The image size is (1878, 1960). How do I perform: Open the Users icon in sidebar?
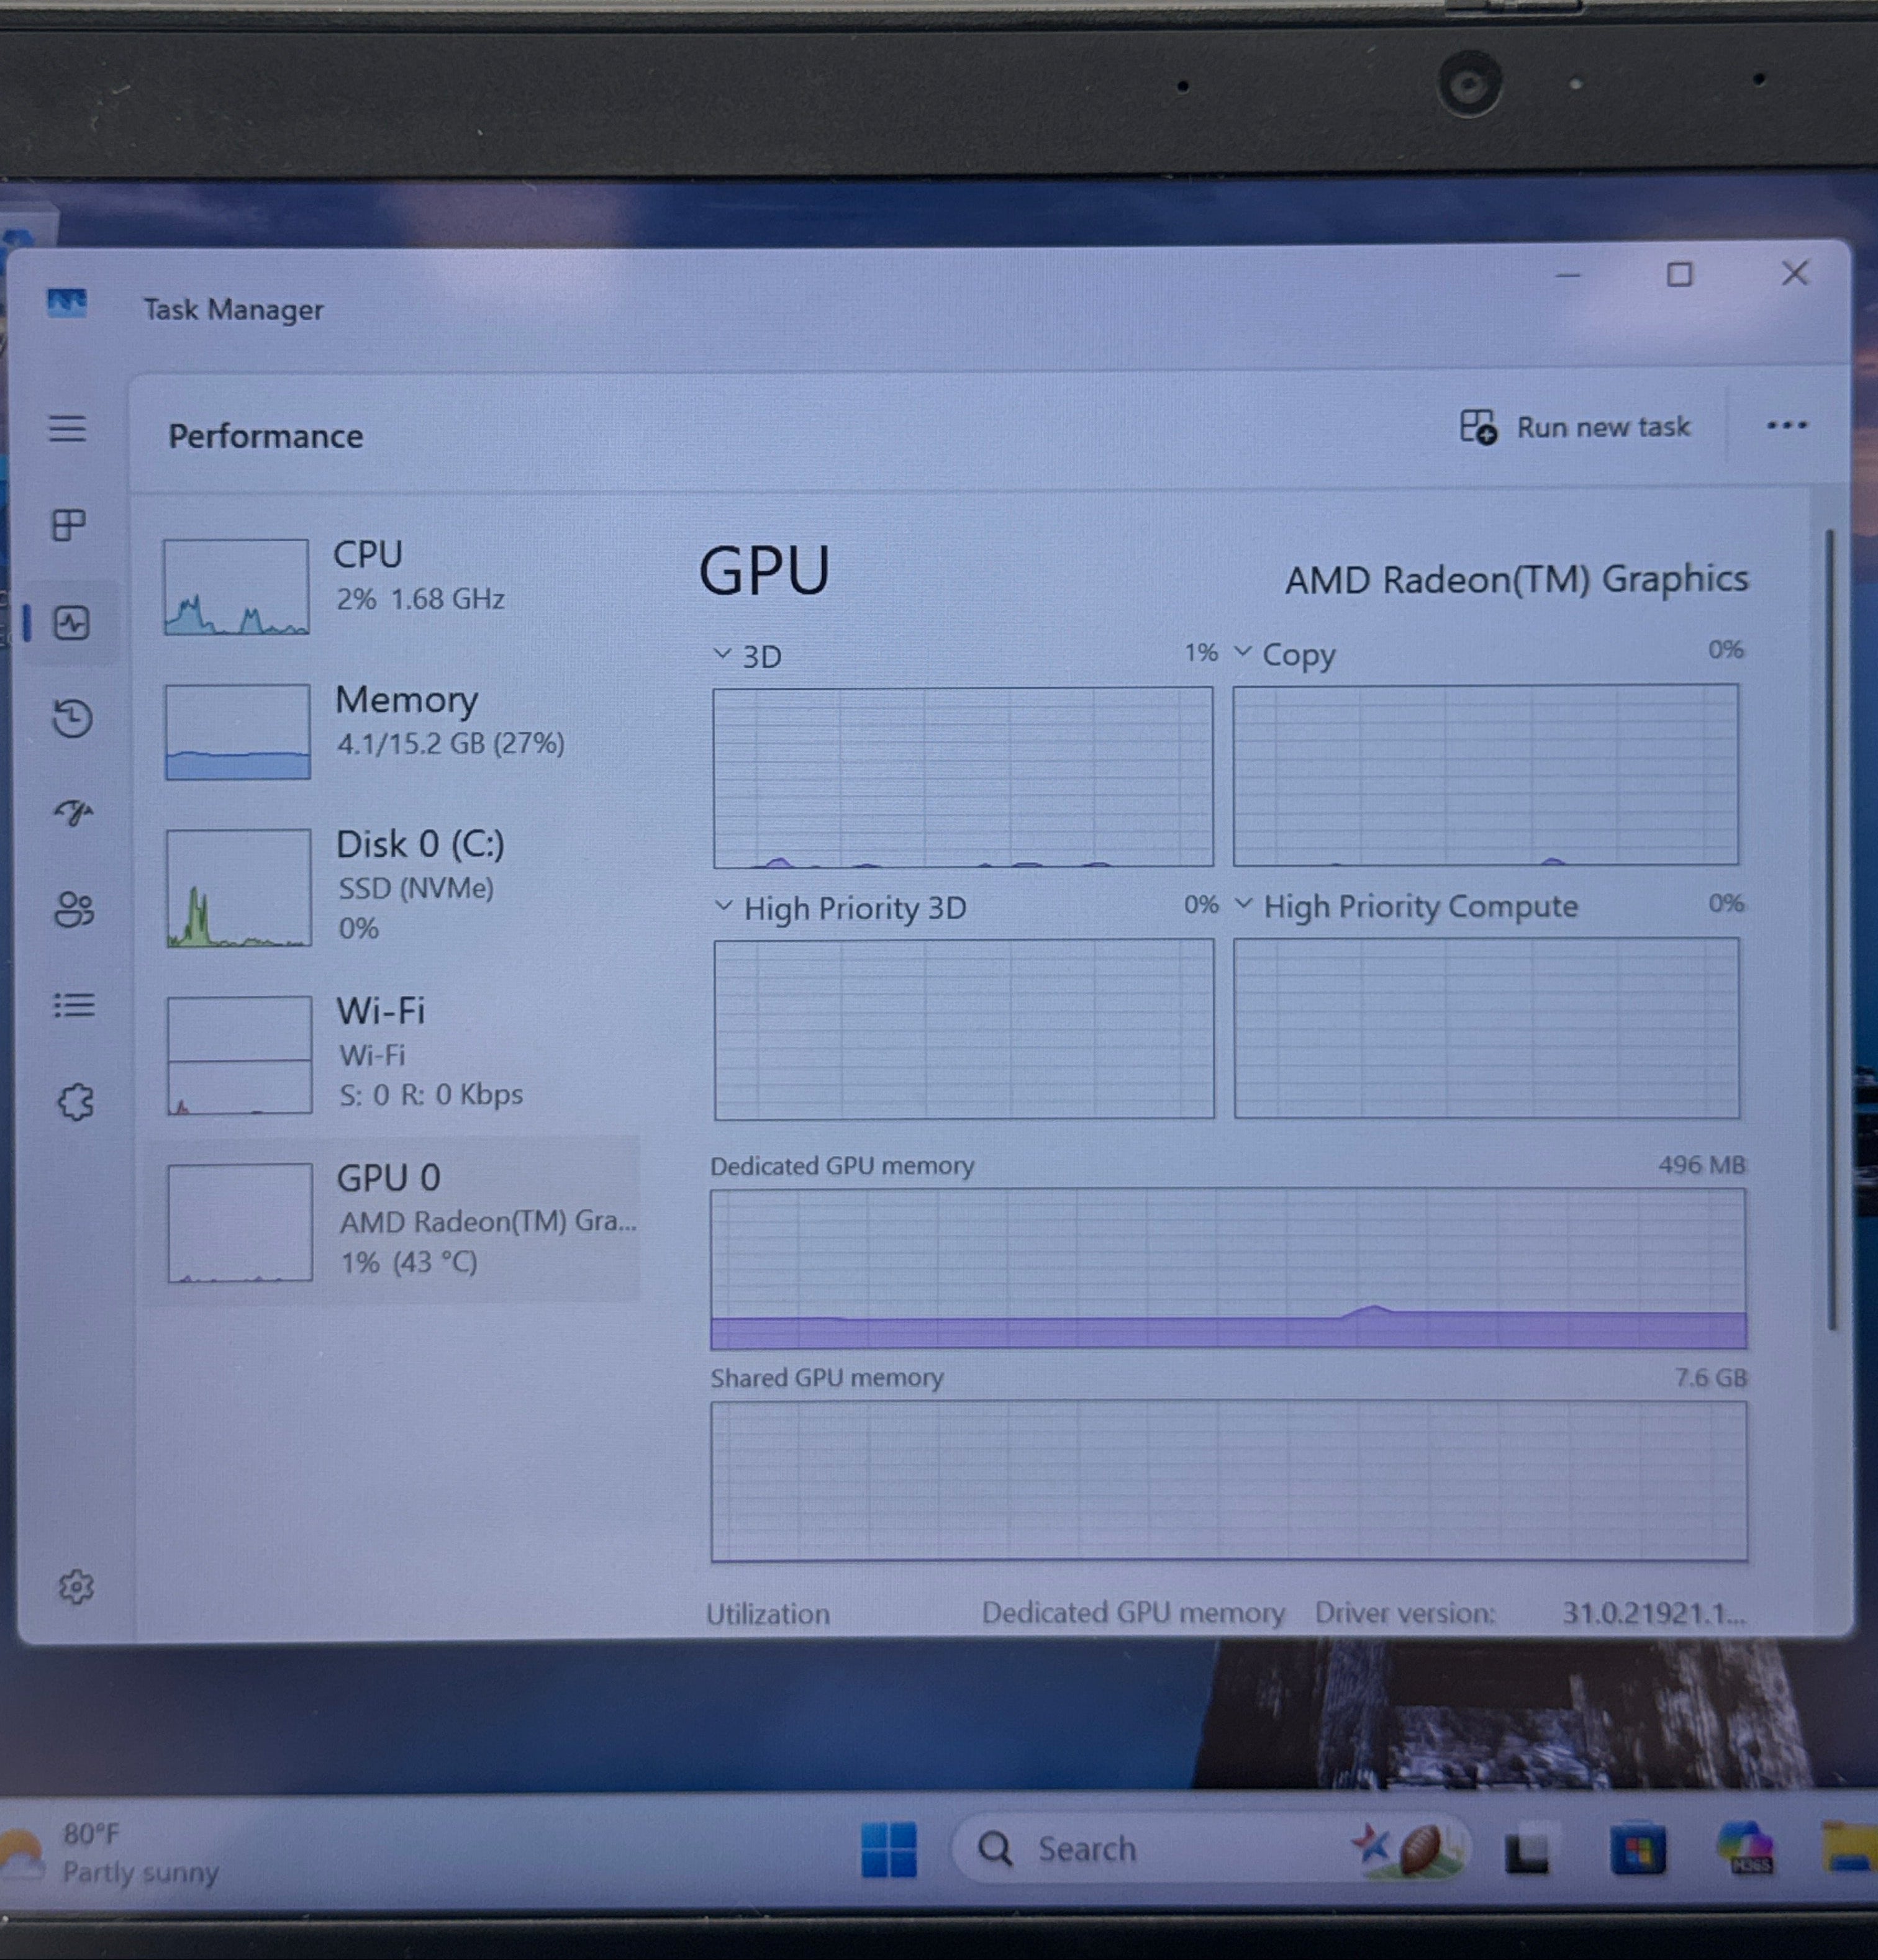(74, 909)
